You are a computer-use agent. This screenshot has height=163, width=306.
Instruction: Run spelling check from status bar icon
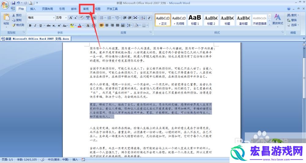pos(42,160)
